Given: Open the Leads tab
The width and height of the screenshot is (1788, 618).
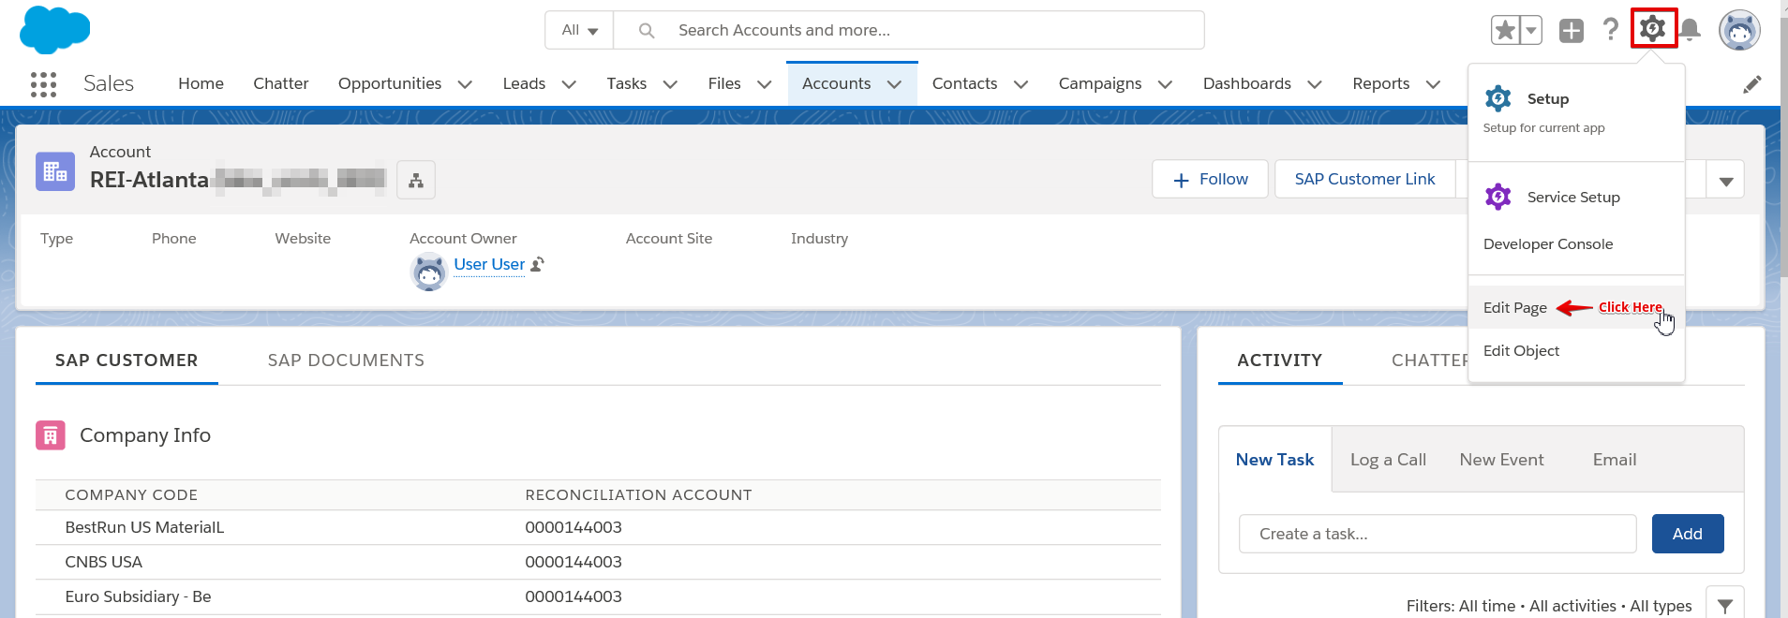Looking at the screenshot, I should pyautogui.click(x=524, y=83).
